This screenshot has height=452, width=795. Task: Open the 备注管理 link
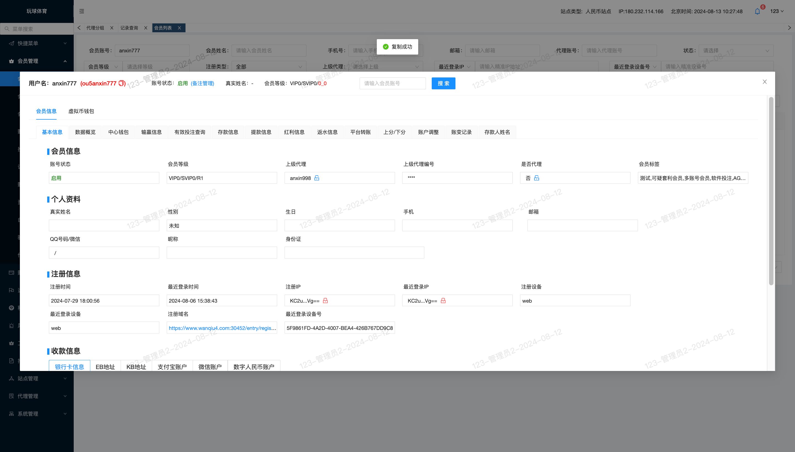click(x=202, y=83)
